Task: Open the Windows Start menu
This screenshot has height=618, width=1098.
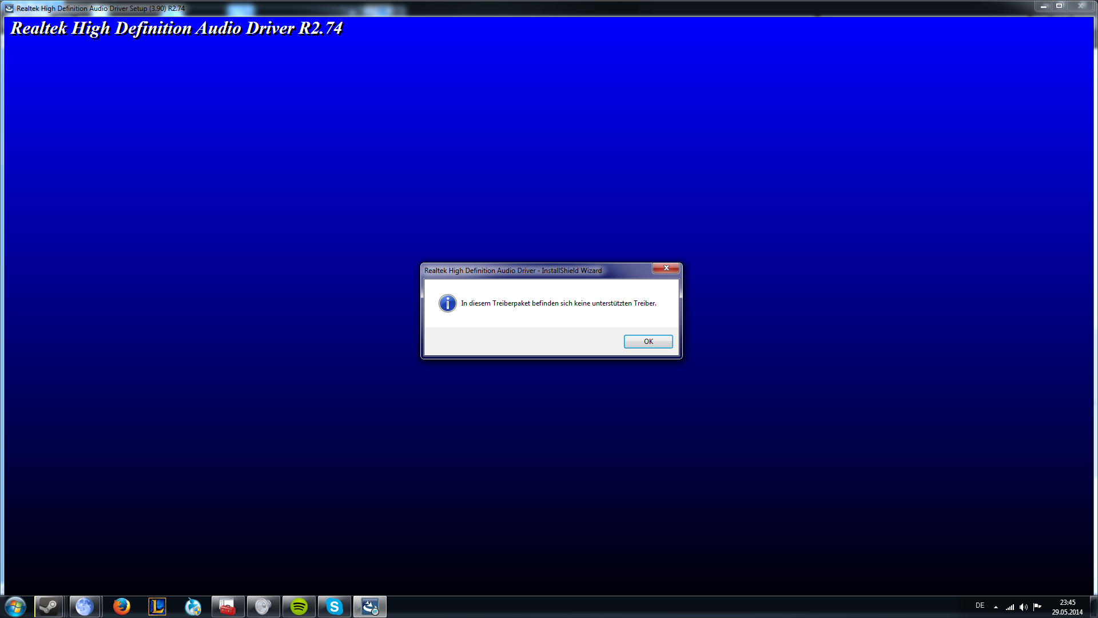Action: click(15, 607)
